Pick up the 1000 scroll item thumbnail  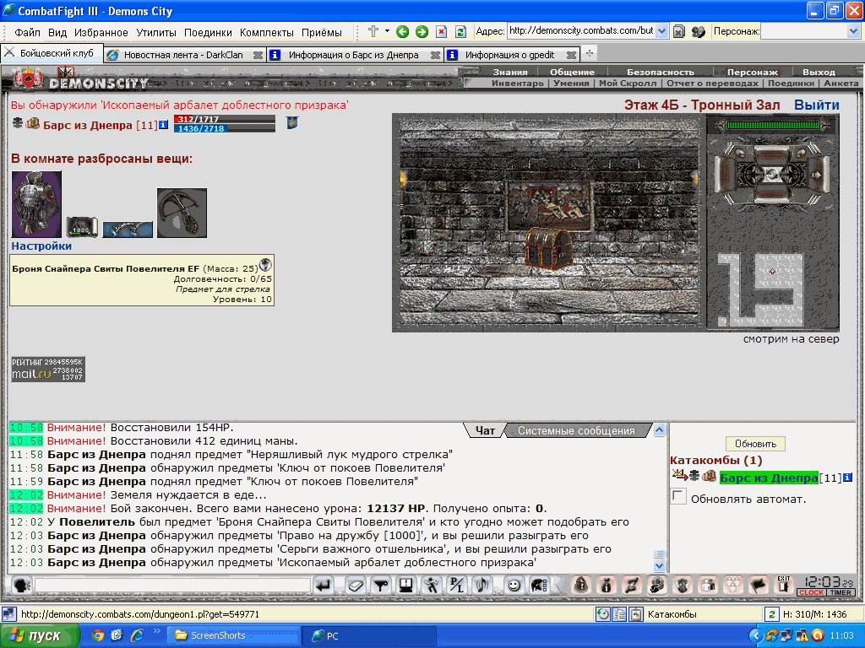(82, 226)
